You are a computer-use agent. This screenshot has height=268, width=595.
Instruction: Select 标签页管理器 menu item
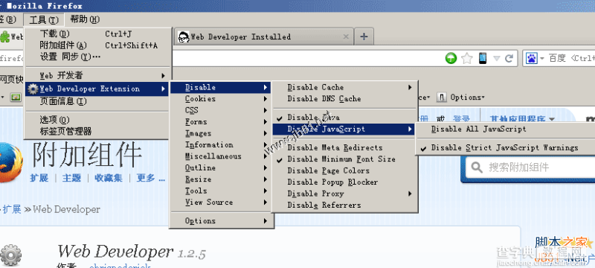(98, 132)
